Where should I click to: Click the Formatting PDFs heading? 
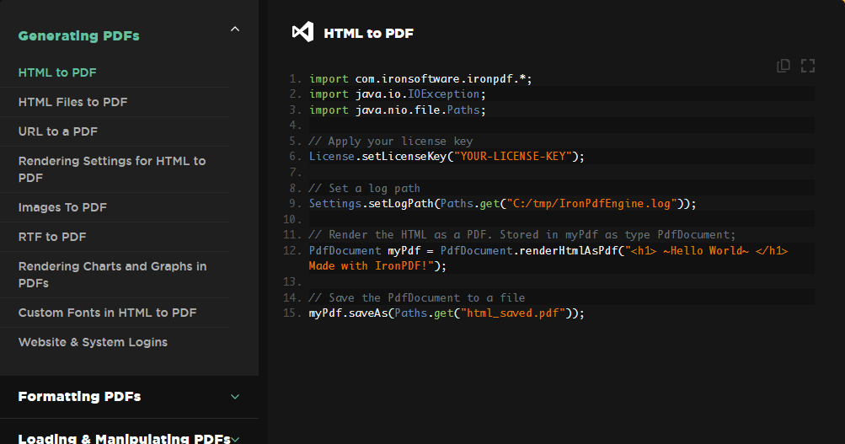tap(79, 397)
